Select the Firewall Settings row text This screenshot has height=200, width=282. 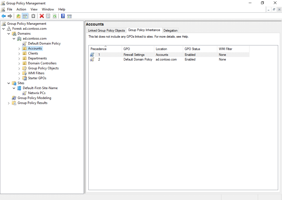(134, 55)
